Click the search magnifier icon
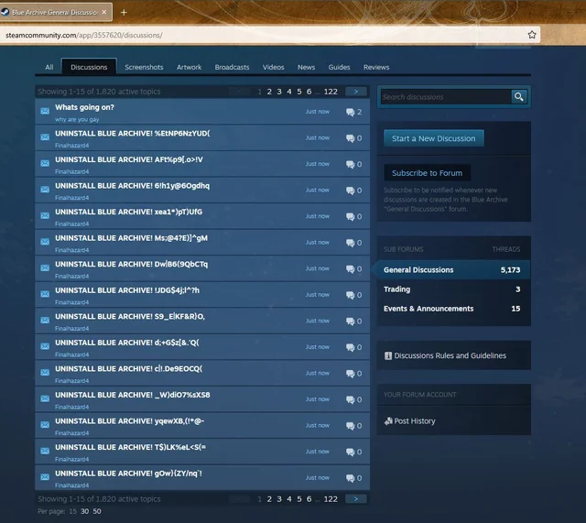 tap(519, 97)
